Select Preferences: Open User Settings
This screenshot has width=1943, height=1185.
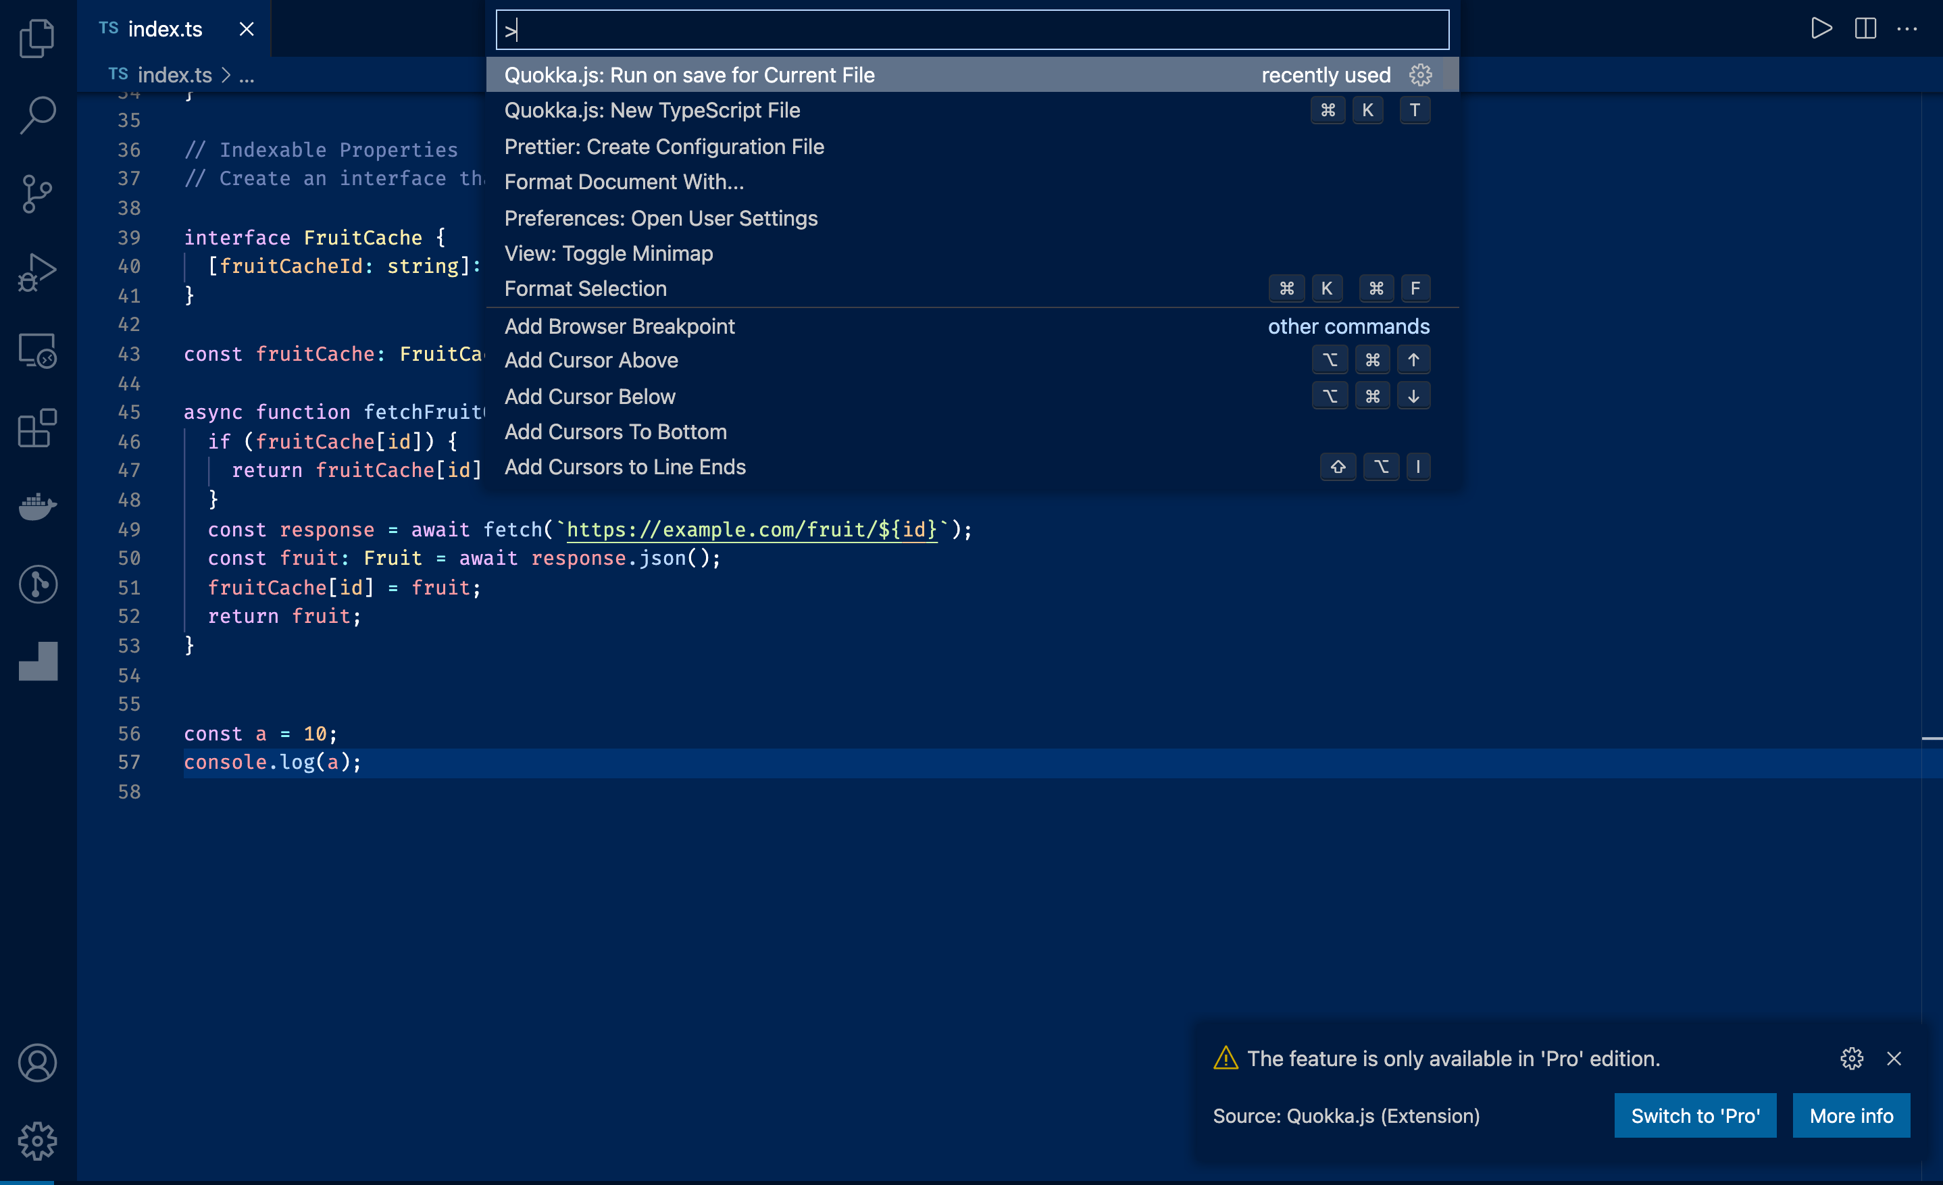point(661,218)
